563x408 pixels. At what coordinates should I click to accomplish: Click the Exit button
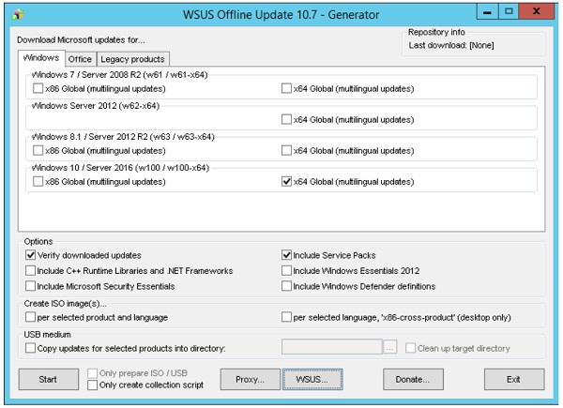coord(514,379)
